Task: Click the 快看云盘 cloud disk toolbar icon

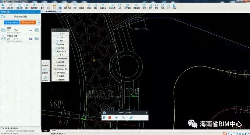Action: point(19,6)
